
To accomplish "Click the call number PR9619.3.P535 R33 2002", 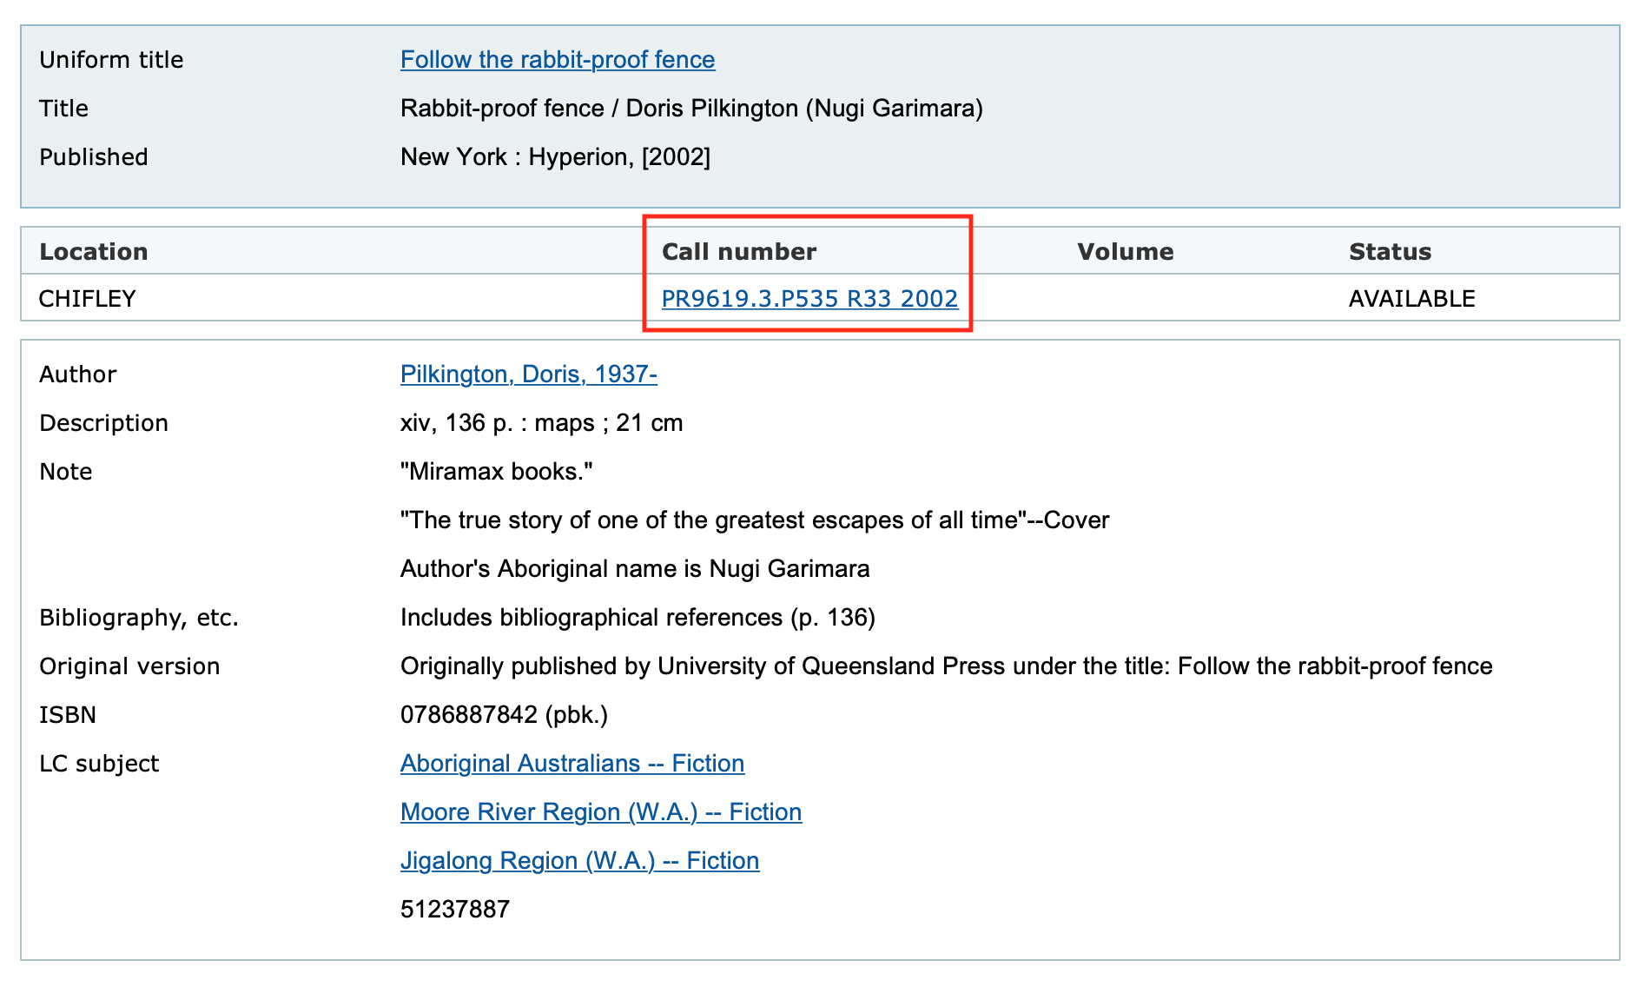I will pos(809,298).
